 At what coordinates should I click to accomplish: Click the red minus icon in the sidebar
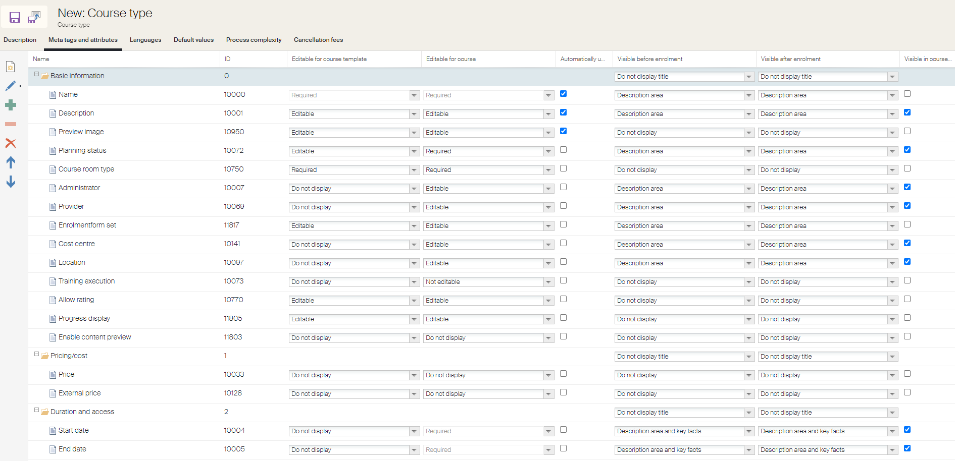[11, 124]
